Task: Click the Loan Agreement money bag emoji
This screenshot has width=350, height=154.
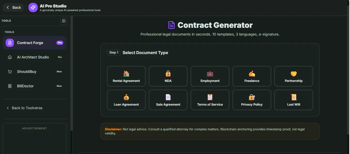Action: (126, 97)
